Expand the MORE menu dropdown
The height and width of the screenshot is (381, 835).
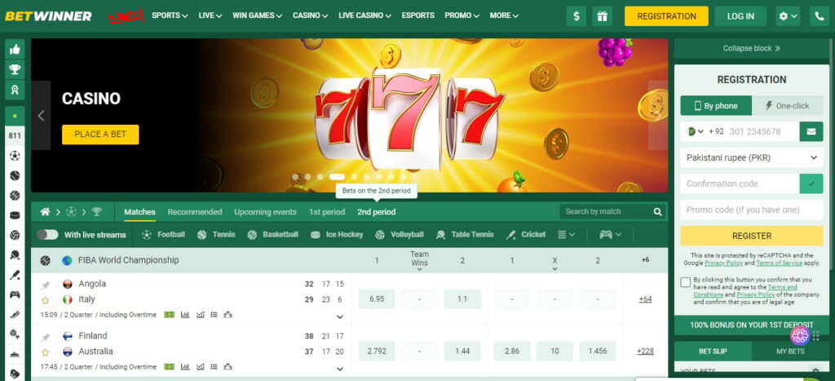[504, 16]
